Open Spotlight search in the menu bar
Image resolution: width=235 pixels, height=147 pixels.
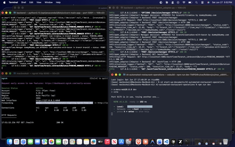pyautogui.click(x=196, y=2)
